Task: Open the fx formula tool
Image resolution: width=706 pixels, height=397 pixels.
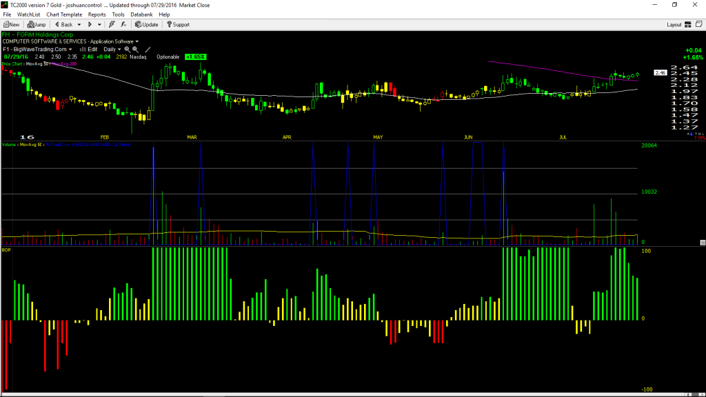Action: (x=123, y=25)
